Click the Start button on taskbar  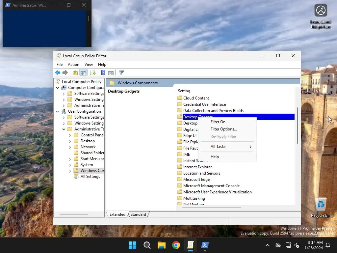(x=132, y=245)
